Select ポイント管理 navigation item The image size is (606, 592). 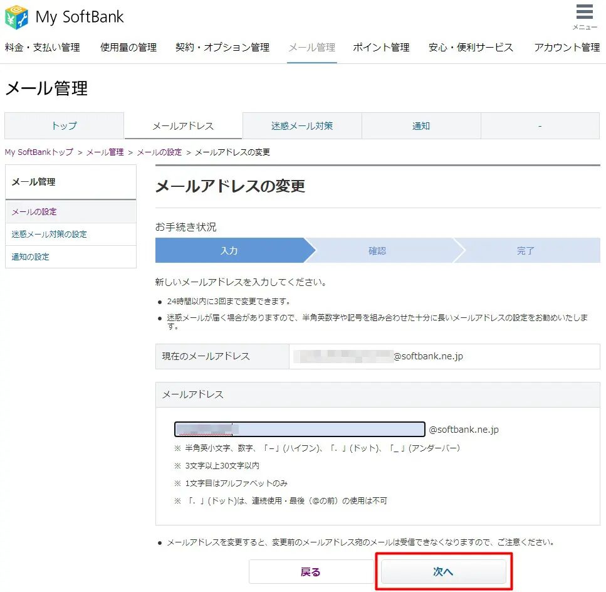click(x=381, y=48)
